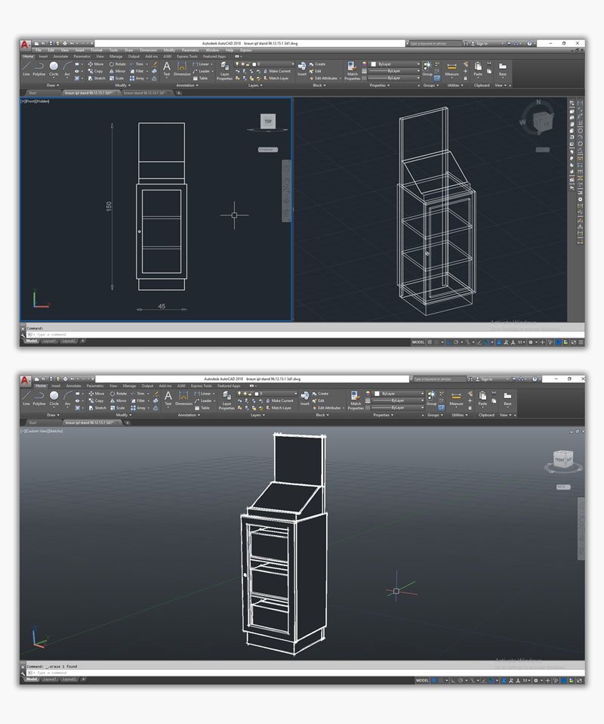This screenshot has height=724, width=604.
Task: Click Dimension tool in lower AutoCAD window
Action: pyautogui.click(x=183, y=398)
